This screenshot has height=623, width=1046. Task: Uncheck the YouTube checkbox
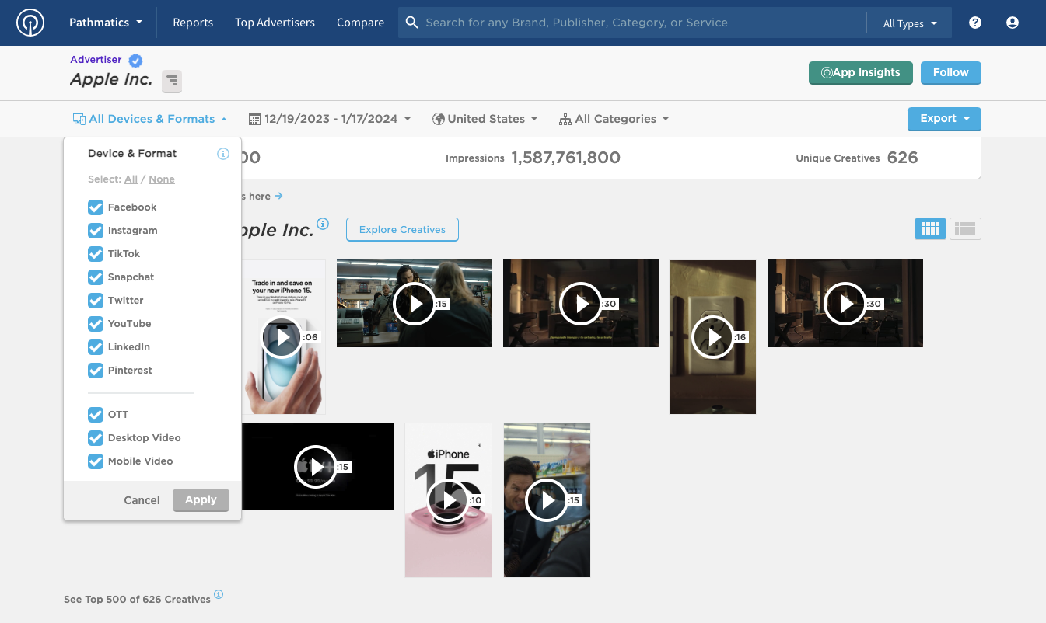[96, 324]
